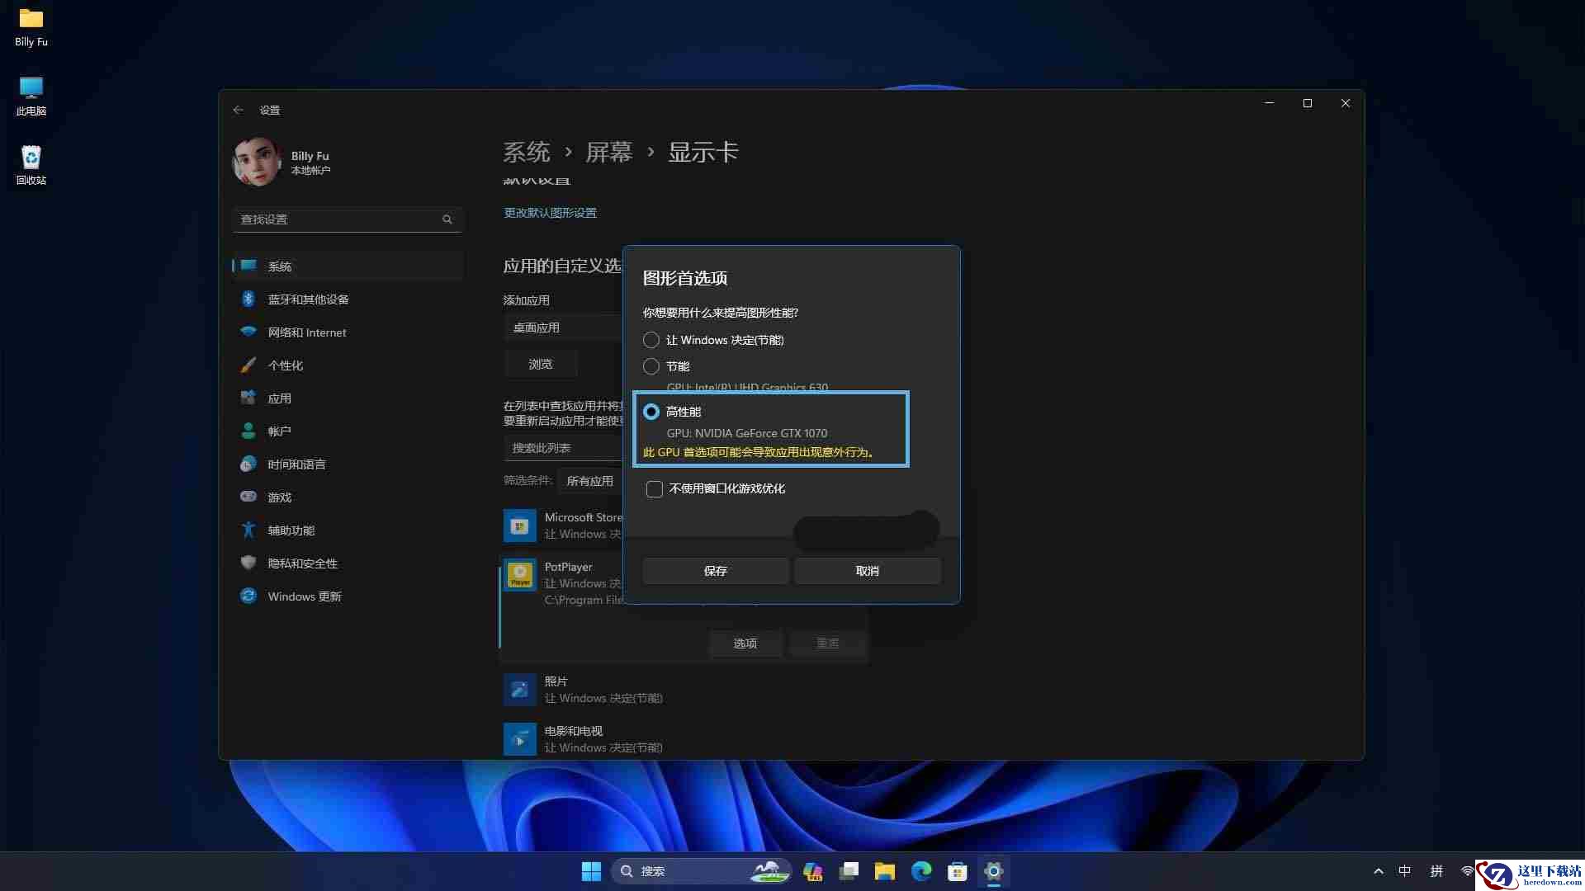Click the 中 input language indicator
This screenshot has height=891, width=1585.
click(x=1405, y=871)
